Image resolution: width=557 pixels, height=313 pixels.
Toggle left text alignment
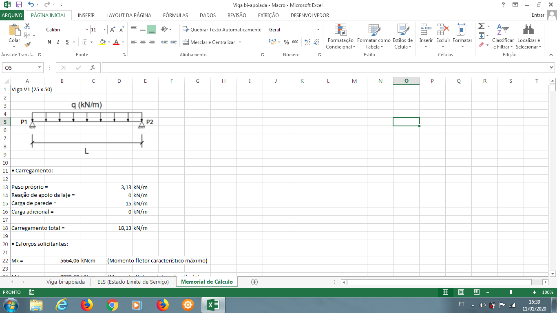(134, 42)
